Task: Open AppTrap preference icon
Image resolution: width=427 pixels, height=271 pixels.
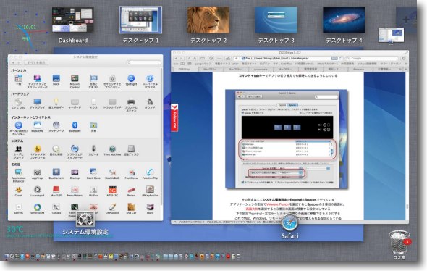Action: (x=38, y=172)
